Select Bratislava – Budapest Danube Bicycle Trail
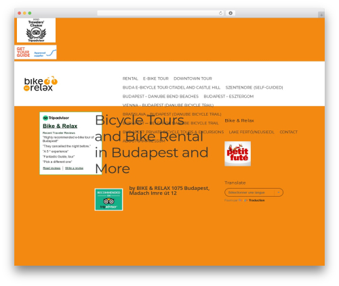This screenshot has width=339, height=286. click(172, 114)
